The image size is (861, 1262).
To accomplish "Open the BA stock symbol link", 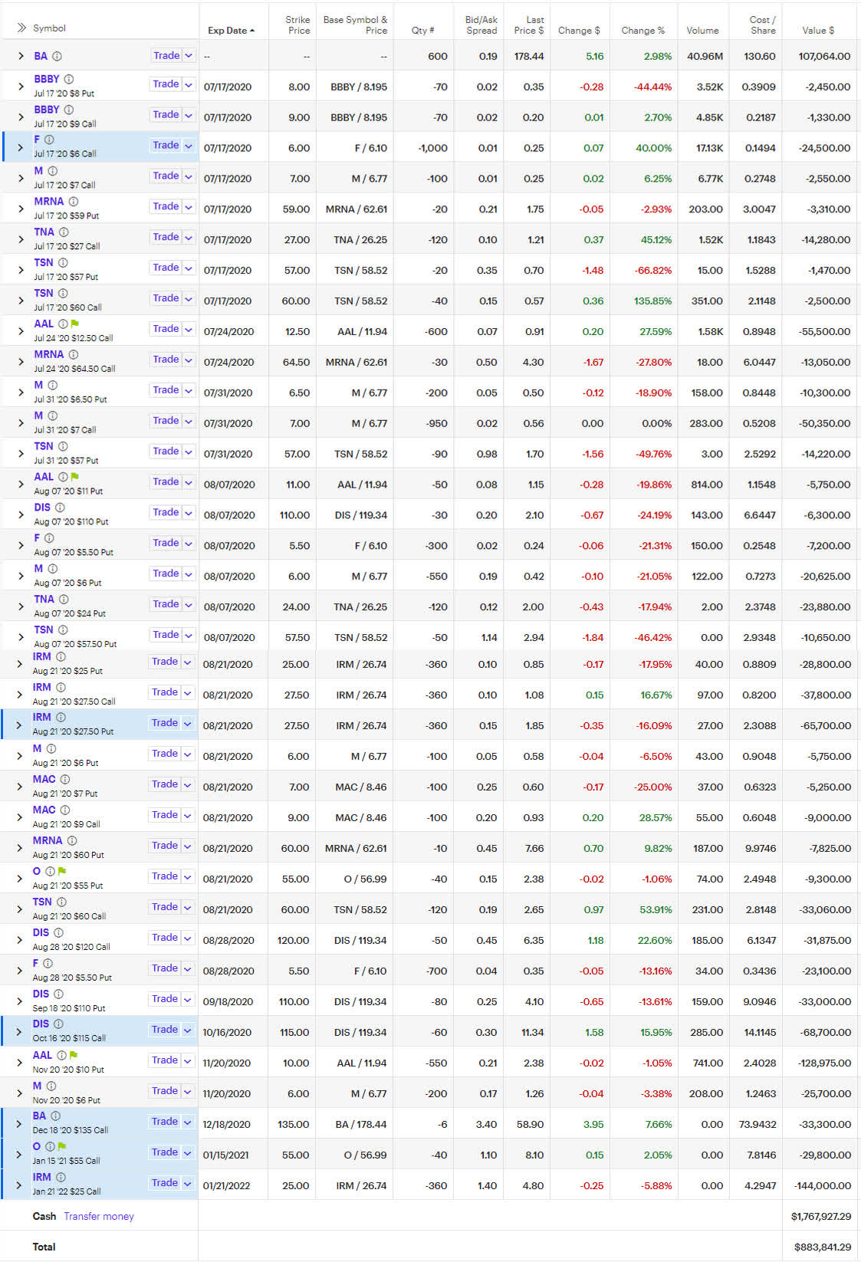I will (41, 56).
